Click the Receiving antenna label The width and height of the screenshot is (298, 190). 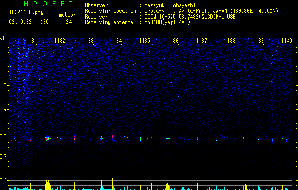click(x=109, y=22)
